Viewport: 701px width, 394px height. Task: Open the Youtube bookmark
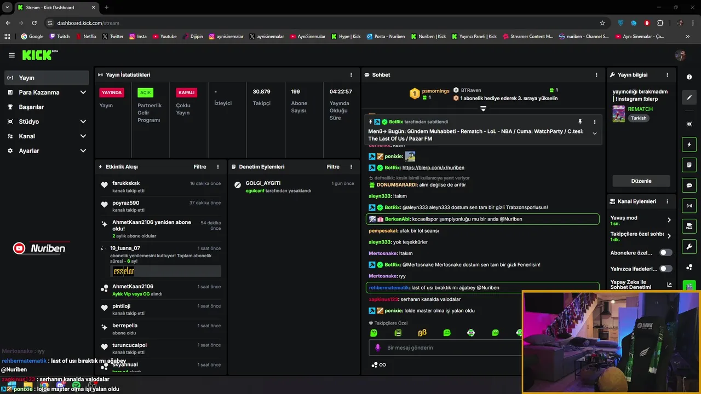165,37
